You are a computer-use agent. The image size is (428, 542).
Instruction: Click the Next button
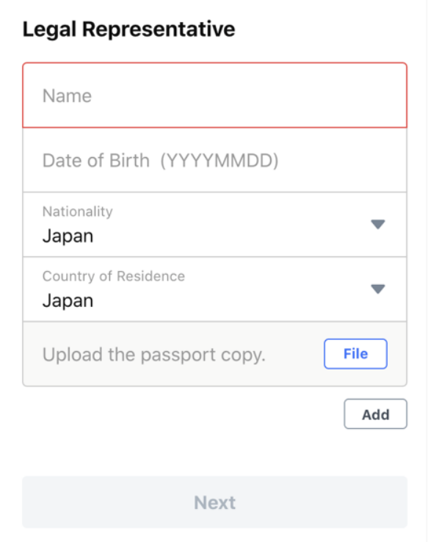214,502
